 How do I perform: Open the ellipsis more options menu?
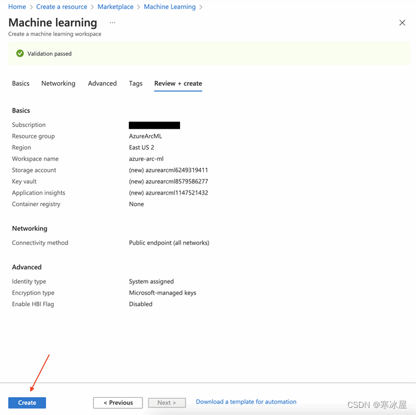113,23
